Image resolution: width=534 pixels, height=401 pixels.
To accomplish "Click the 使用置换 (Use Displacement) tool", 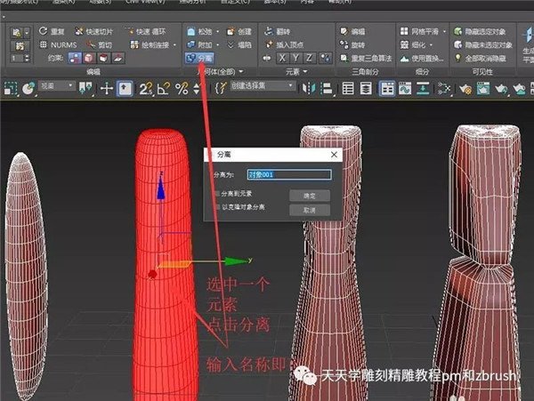I will pyautogui.click(x=422, y=58).
